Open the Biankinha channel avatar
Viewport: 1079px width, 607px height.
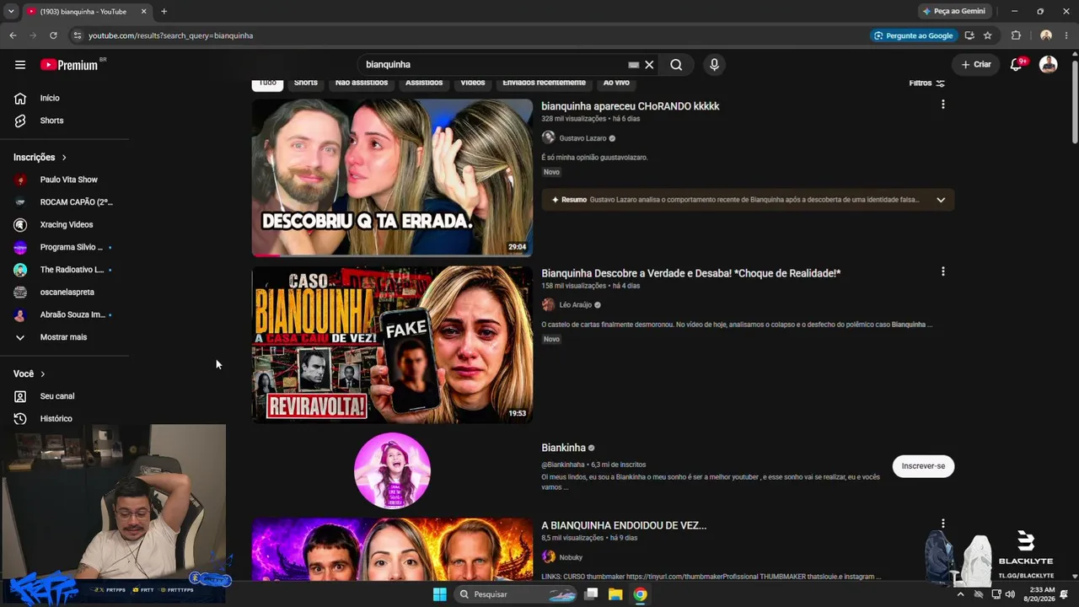pos(392,471)
